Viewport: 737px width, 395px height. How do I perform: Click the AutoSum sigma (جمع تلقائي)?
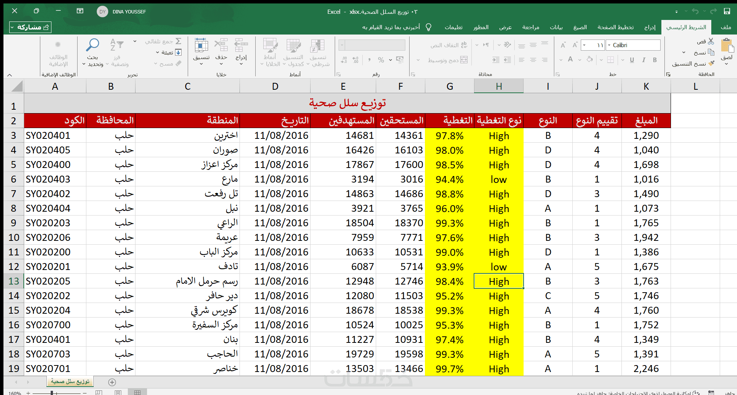178,41
